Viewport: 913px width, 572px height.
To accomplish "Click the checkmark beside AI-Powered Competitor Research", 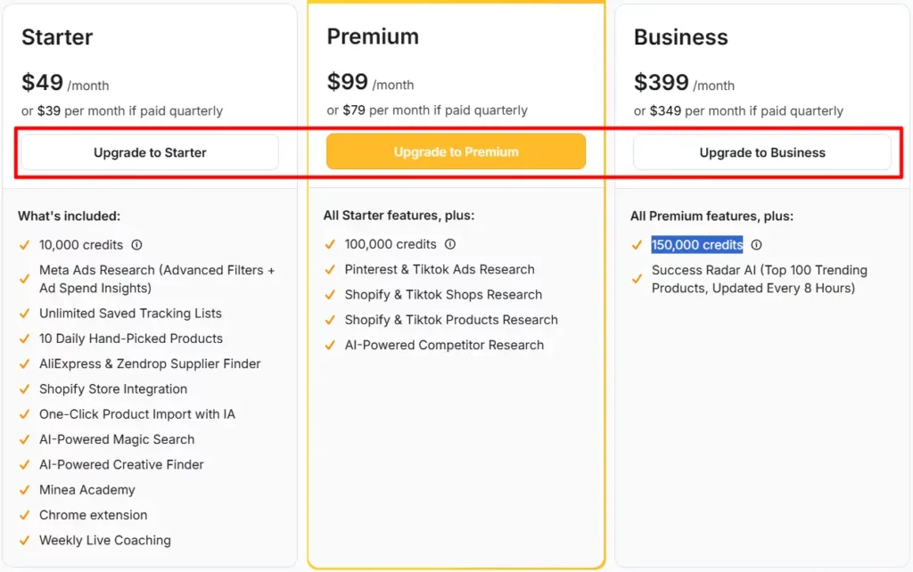I will pyautogui.click(x=329, y=345).
